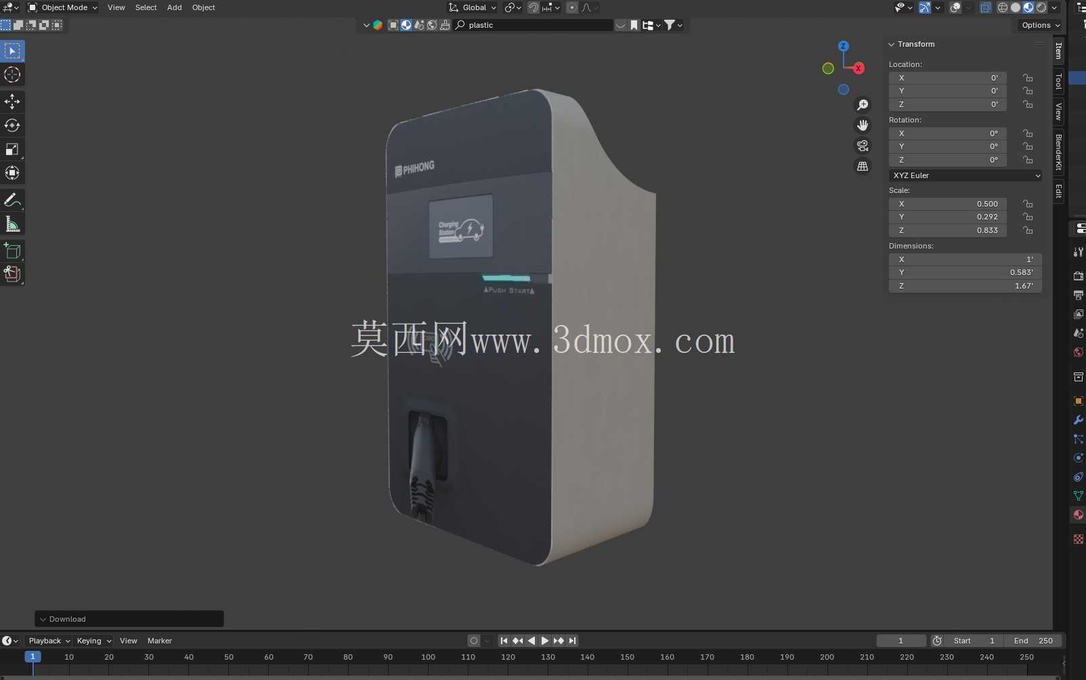
Task: Click the plastic search field
Action: click(534, 25)
